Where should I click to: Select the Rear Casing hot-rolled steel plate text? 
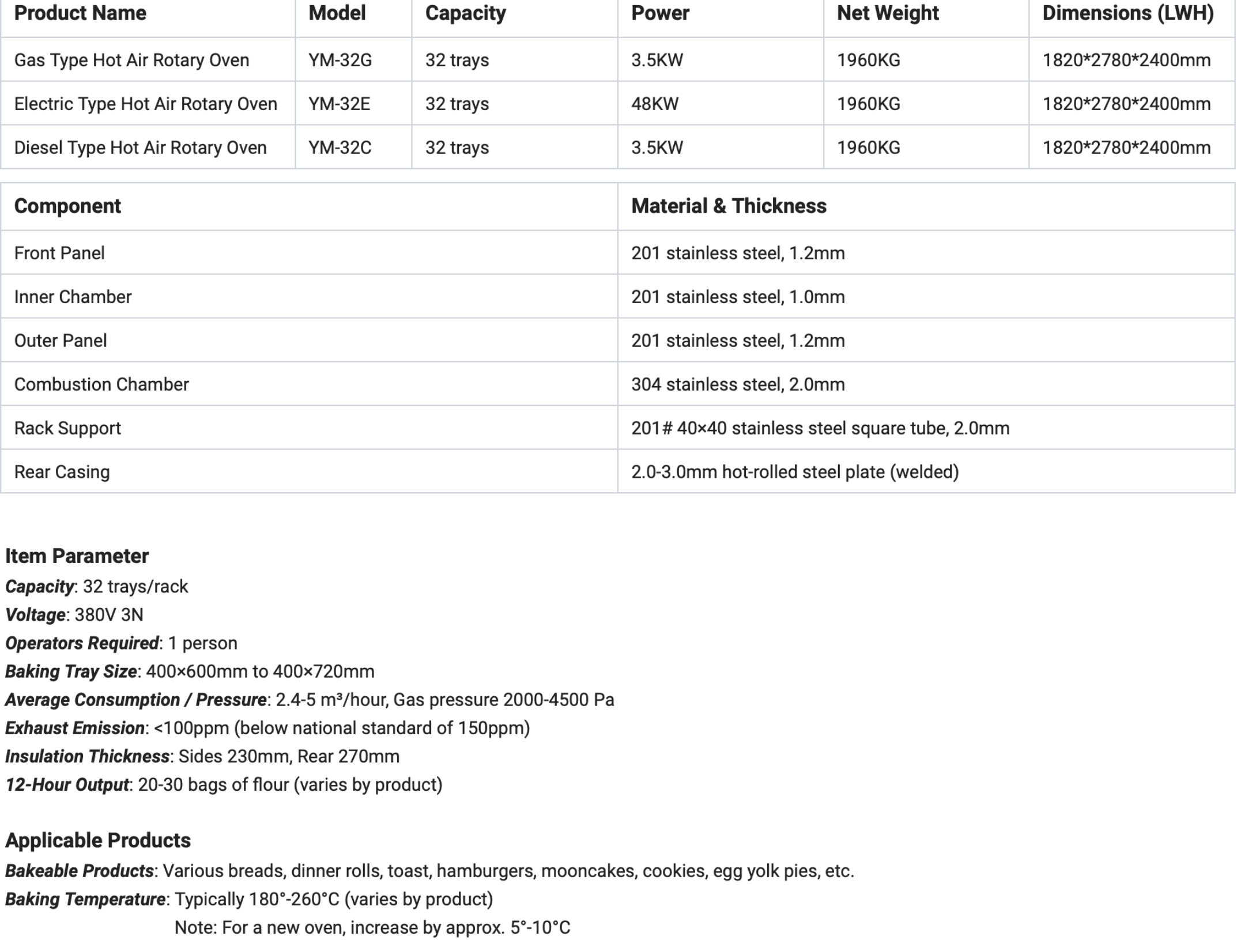coord(795,472)
